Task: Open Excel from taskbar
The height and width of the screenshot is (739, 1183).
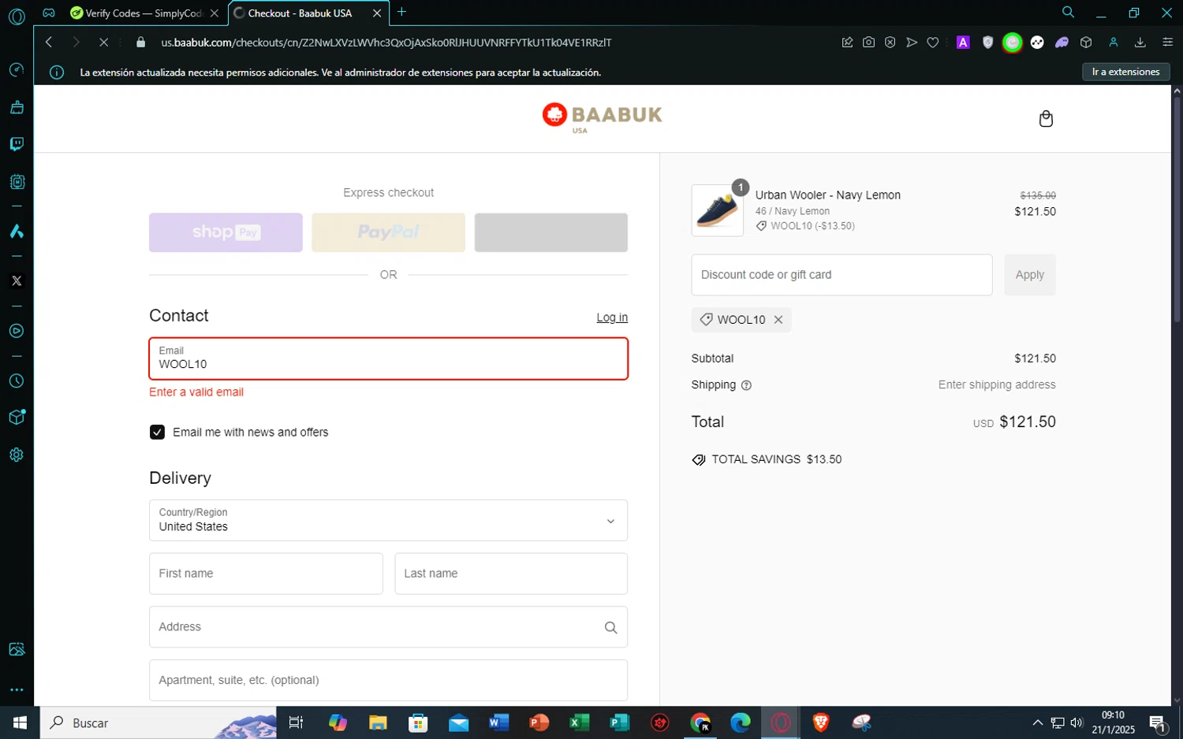Action: (x=580, y=722)
